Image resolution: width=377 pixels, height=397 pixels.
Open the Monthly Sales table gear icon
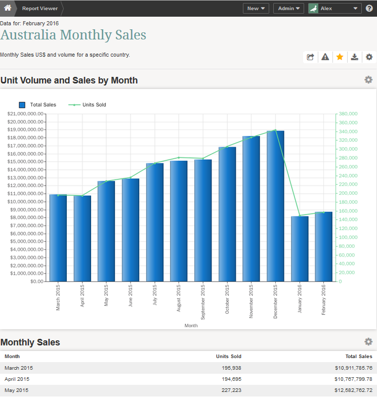368,342
